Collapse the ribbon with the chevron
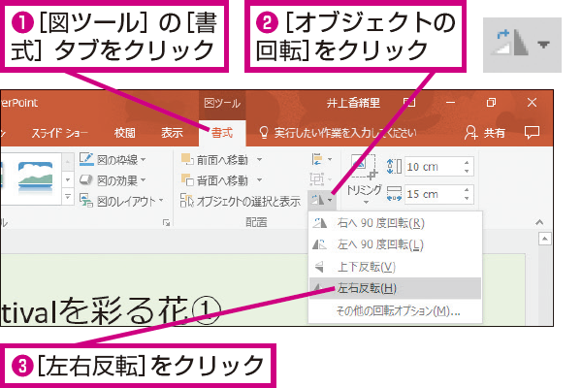 pos(539,222)
